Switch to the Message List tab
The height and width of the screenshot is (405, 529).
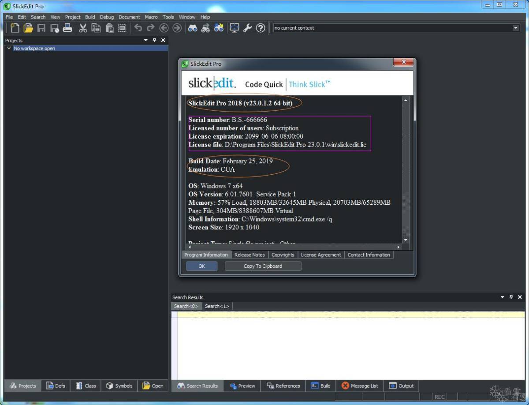click(x=360, y=386)
